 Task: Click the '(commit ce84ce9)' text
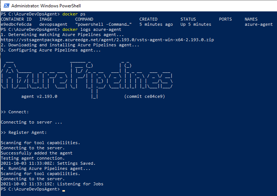point(145,96)
